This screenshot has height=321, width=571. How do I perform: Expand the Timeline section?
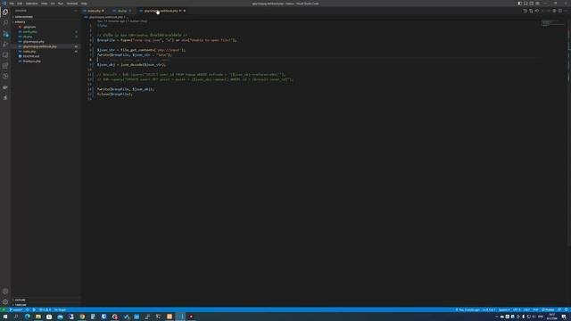(x=21, y=305)
